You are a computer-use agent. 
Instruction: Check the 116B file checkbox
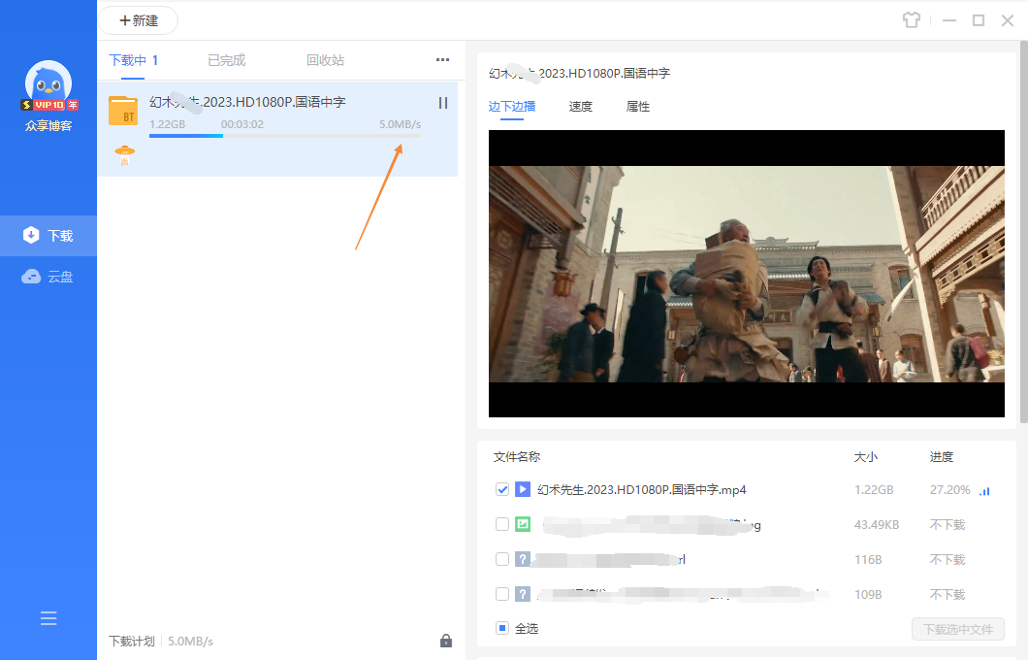coord(502,559)
